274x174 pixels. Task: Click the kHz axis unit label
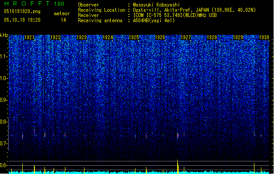coord(4,35)
